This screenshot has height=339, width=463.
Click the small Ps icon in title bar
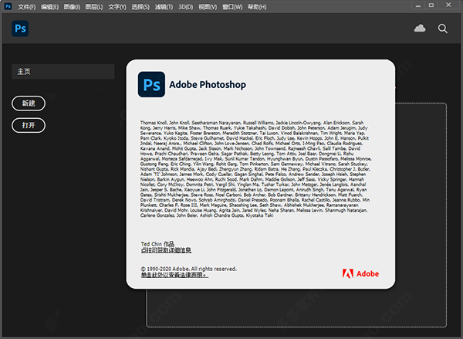(x=7, y=6)
